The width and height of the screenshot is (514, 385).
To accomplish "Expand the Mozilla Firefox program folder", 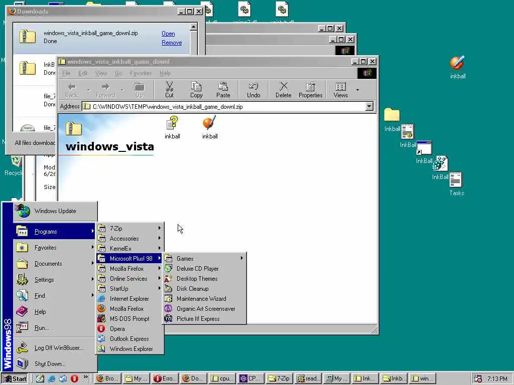I will click(130, 269).
